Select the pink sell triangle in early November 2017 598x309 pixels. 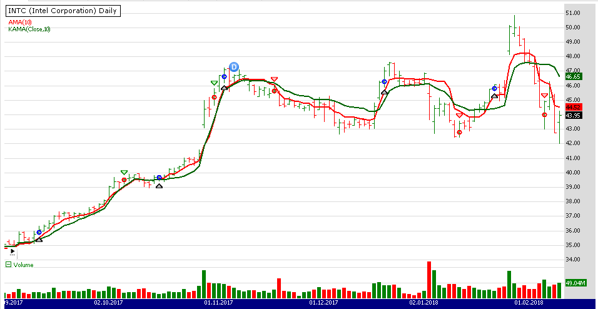click(274, 80)
